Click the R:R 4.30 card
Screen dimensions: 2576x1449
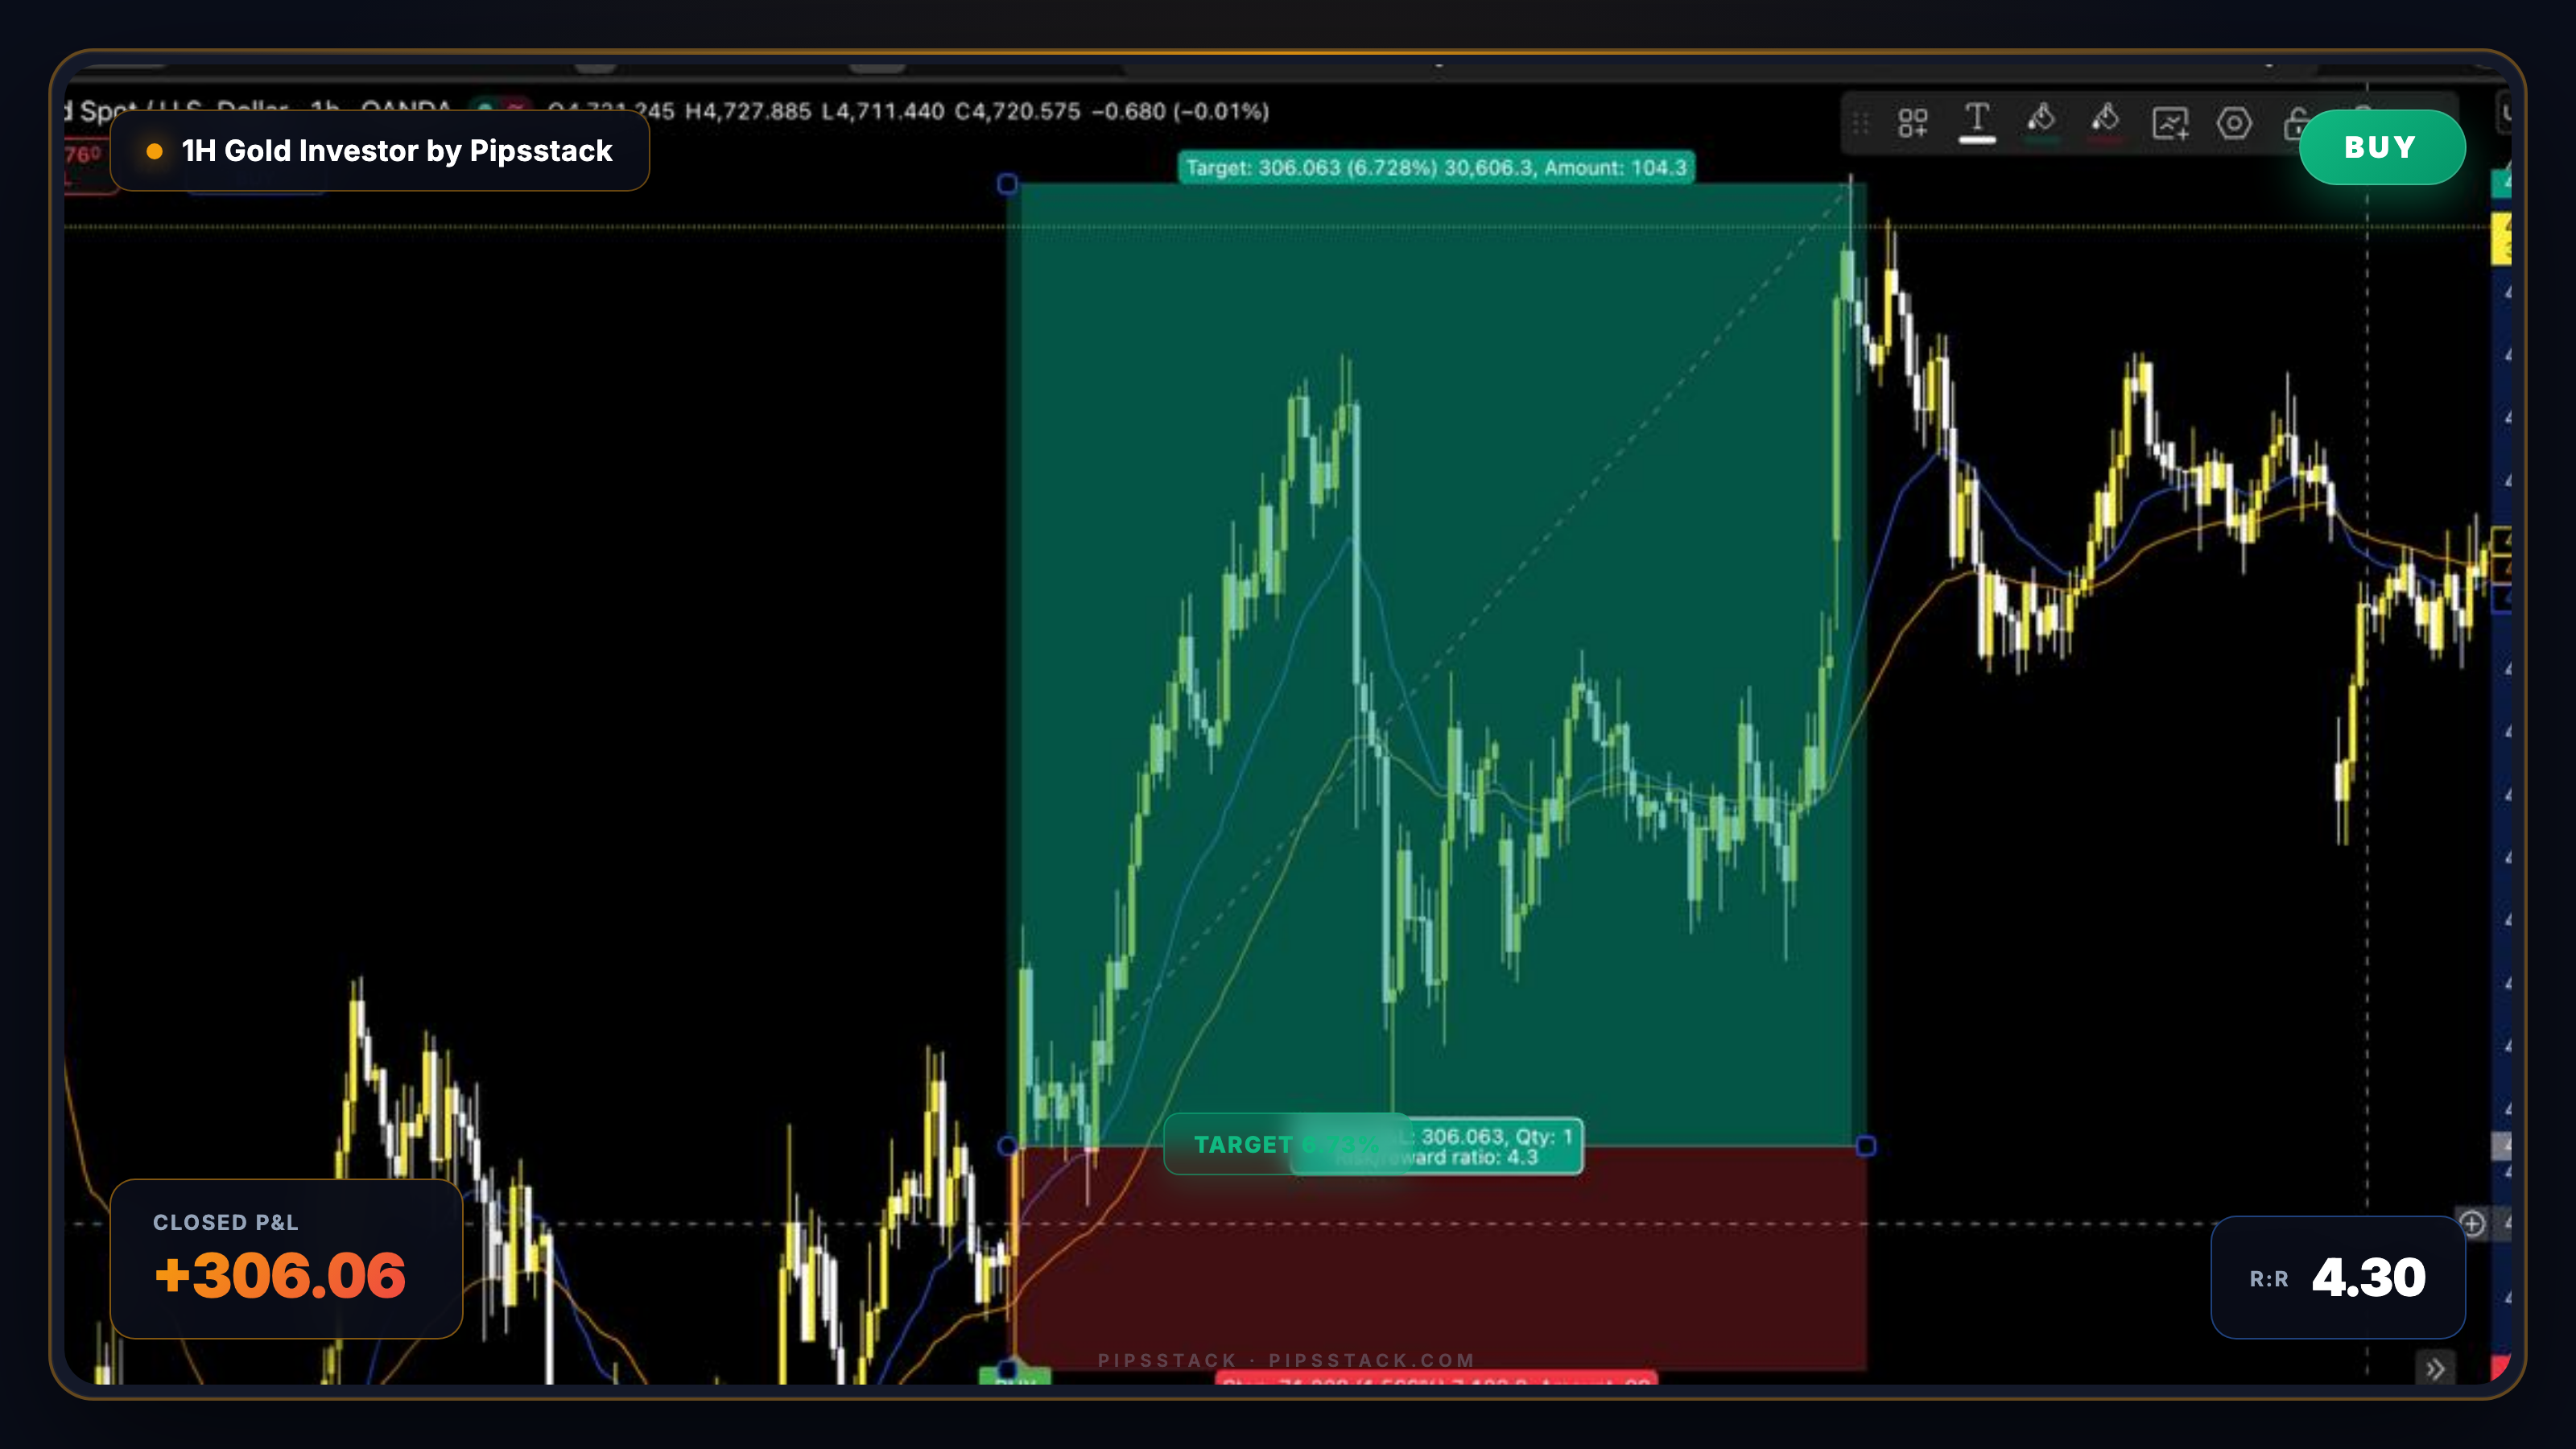[x=2338, y=1277]
